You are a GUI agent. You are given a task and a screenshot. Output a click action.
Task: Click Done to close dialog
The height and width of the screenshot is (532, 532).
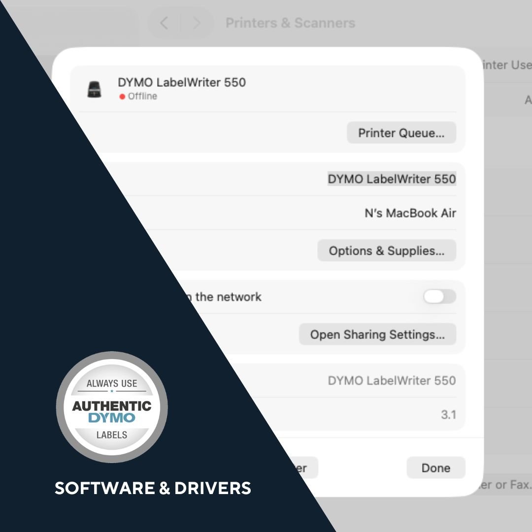435,467
